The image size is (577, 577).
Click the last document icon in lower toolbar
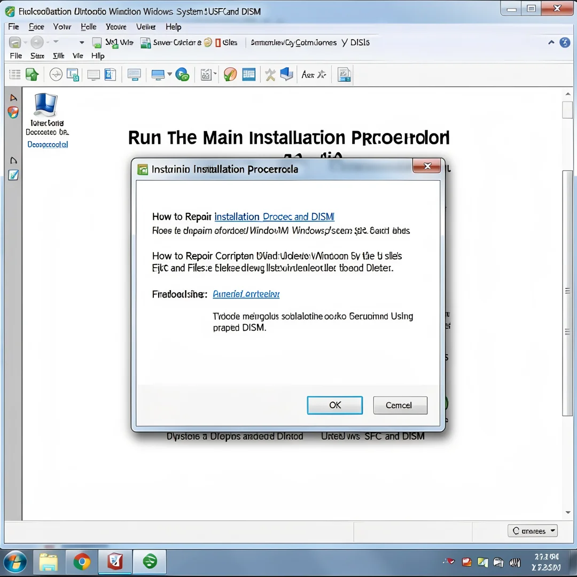[x=344, y=75]
